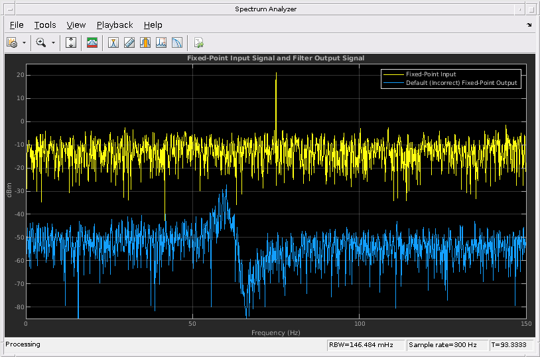Open the orange-bar Channel Measurements icon

[145, 42]
